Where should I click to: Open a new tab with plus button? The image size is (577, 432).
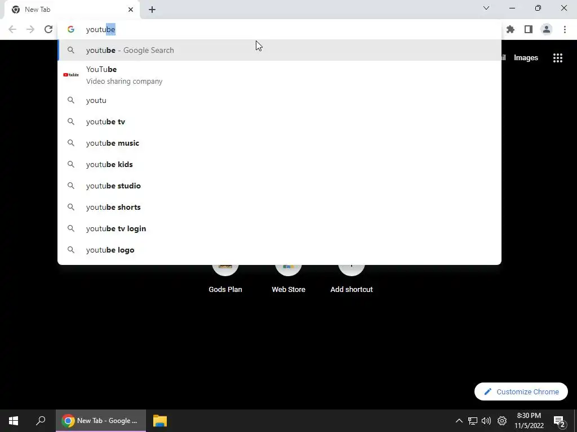[x=152, y=10]
